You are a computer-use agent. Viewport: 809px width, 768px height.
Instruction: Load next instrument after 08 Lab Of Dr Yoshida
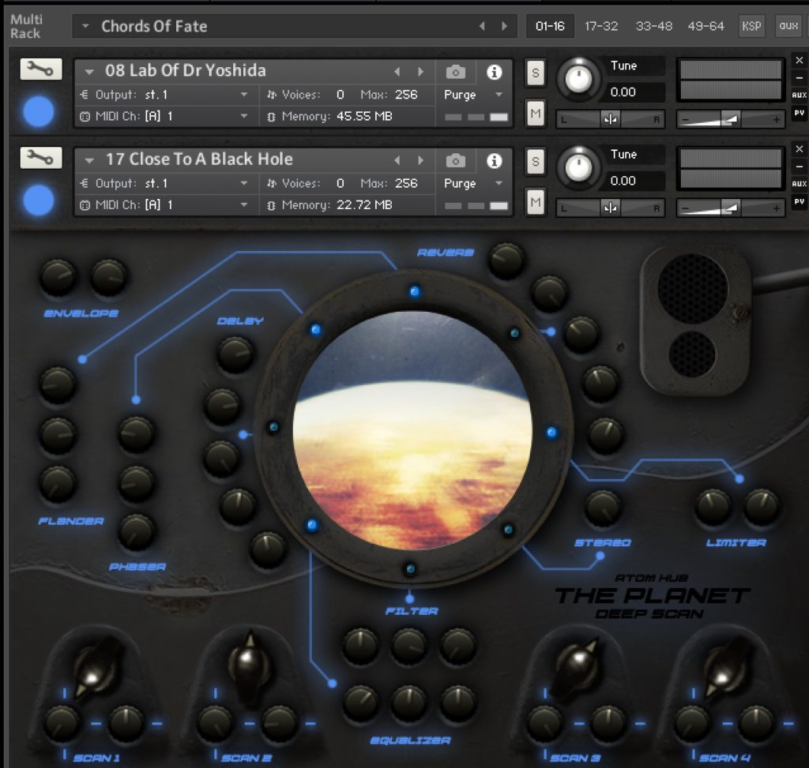[420, 72]
